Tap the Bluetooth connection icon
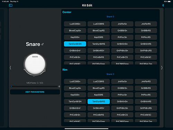173x130 pixels. pos(163,5)
